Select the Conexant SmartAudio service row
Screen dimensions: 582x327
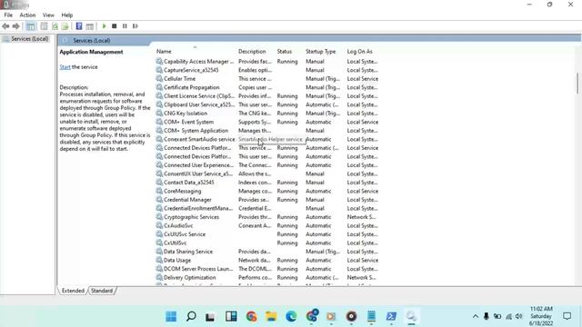[266, 139]
